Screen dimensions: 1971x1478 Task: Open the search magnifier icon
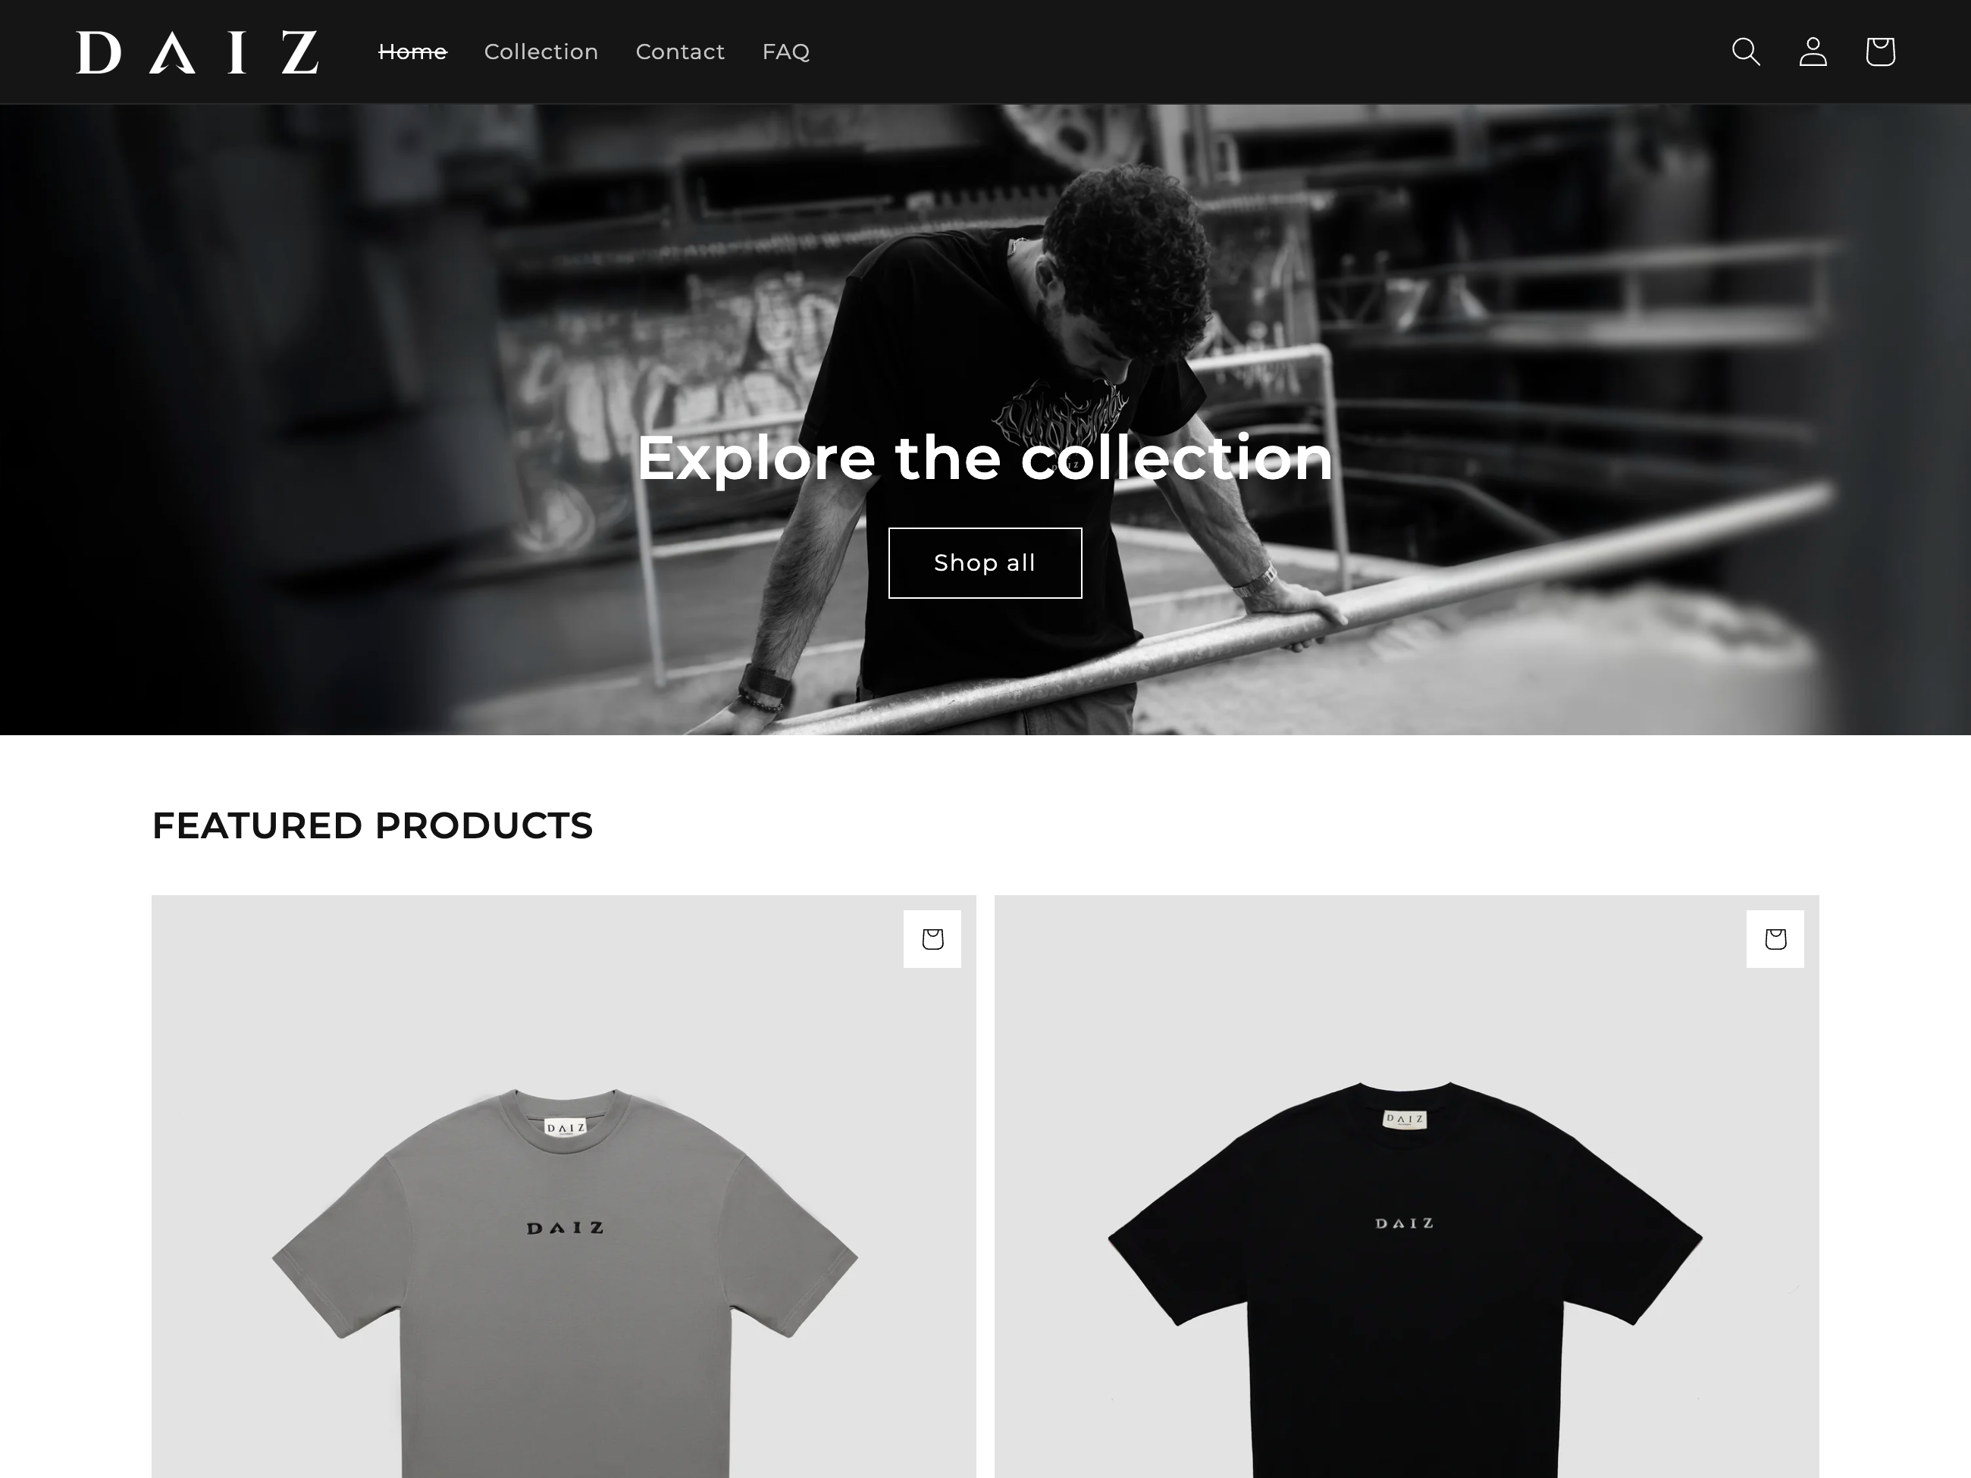1746,52
